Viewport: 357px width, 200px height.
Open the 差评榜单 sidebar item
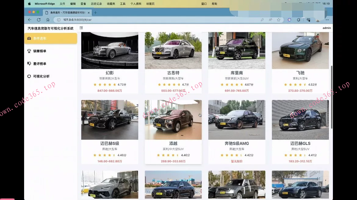[x=51, y=64]
